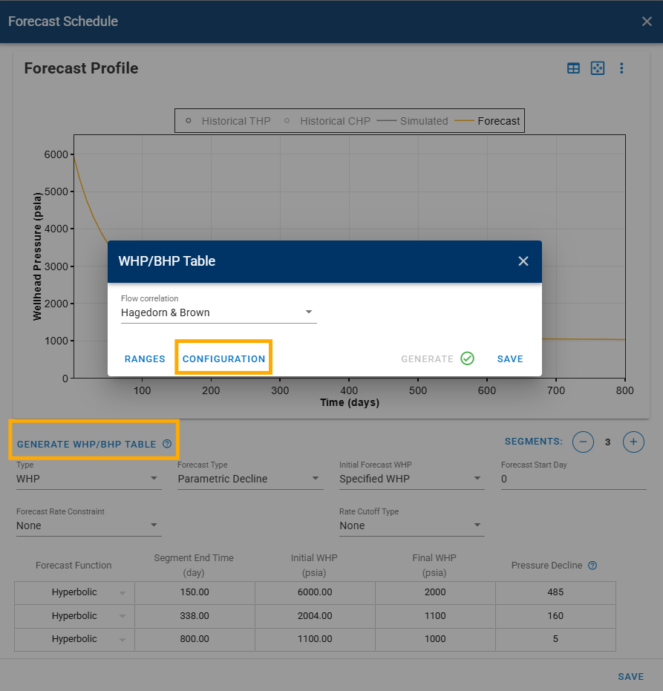The width and height of the screenshot is (663, 691).
Task: Open the Forecast Type dropdown
Action: 249,479
